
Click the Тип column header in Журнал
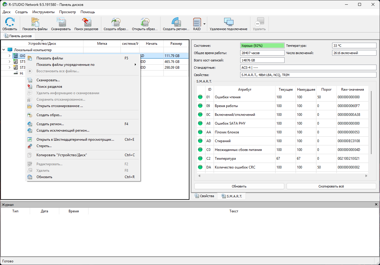click(x=15, y=211)
